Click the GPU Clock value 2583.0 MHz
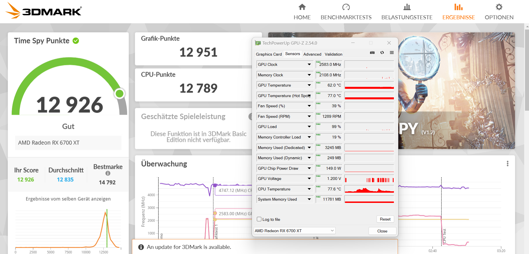This screenshot has width=529, height=254. (x=330, y=64)
